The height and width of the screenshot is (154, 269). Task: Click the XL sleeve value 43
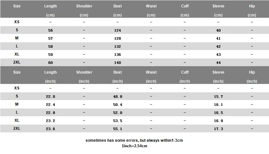218,55
